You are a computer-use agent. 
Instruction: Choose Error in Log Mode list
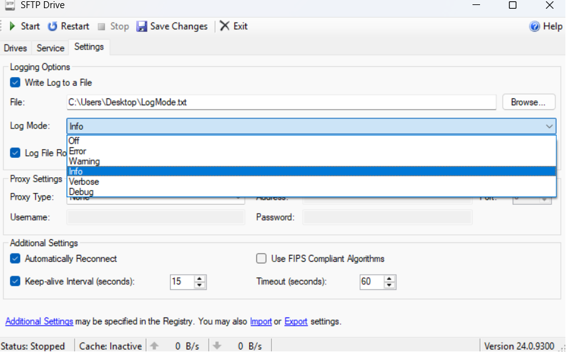[x=311, y=151]
